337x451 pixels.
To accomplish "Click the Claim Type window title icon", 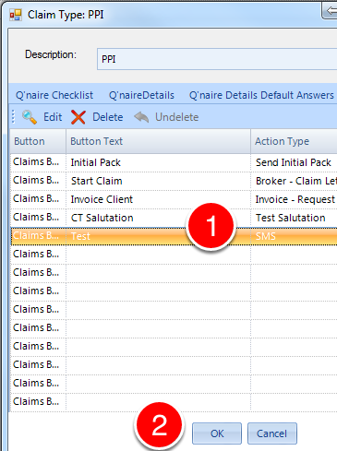I will click(16, 15).
